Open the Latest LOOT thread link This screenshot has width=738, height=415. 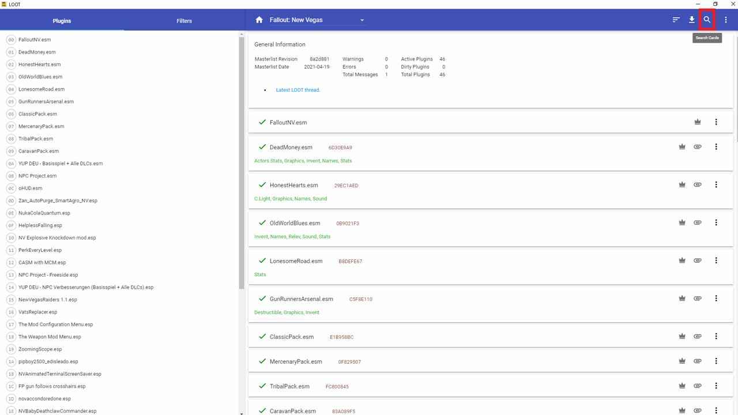pyautogui.click(x=298, y=90)
